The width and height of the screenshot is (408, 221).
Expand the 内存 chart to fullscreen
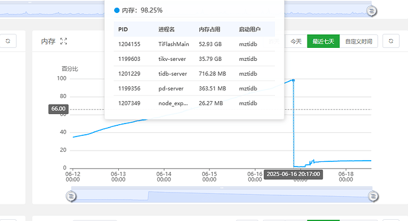pyautogui.click(x=63, y=41)
